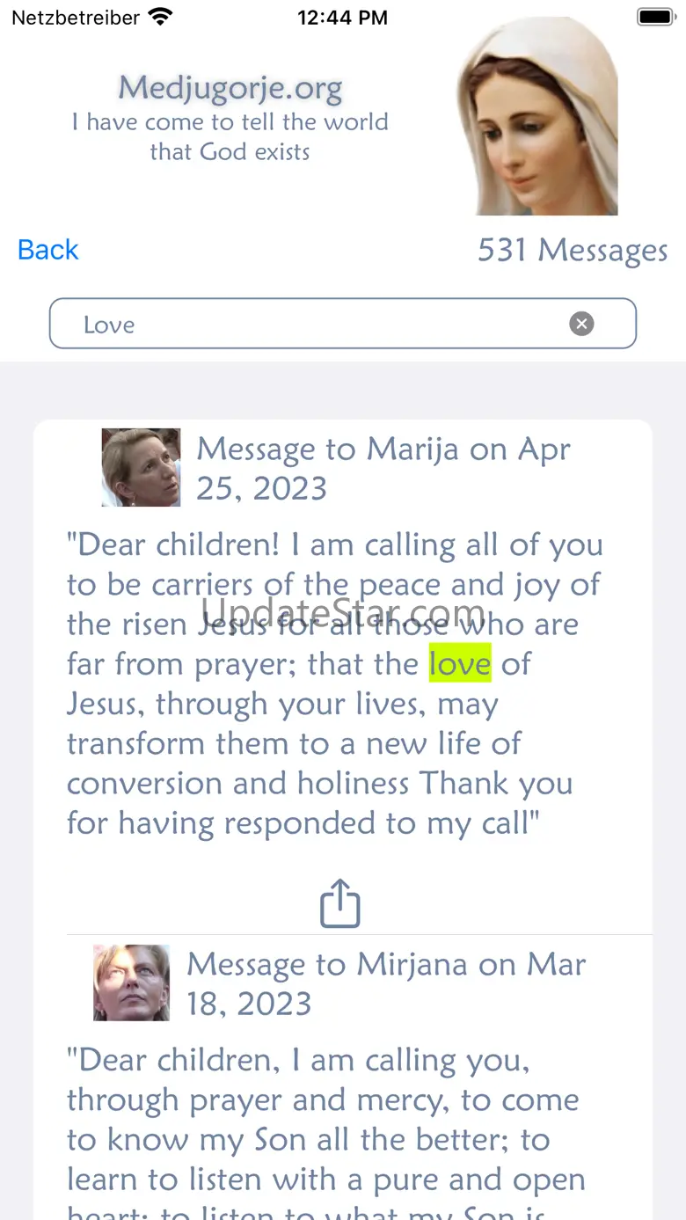
Task: Tap the opening line of Marija's message
Action: pyautogui.click(x=334, y=545)
